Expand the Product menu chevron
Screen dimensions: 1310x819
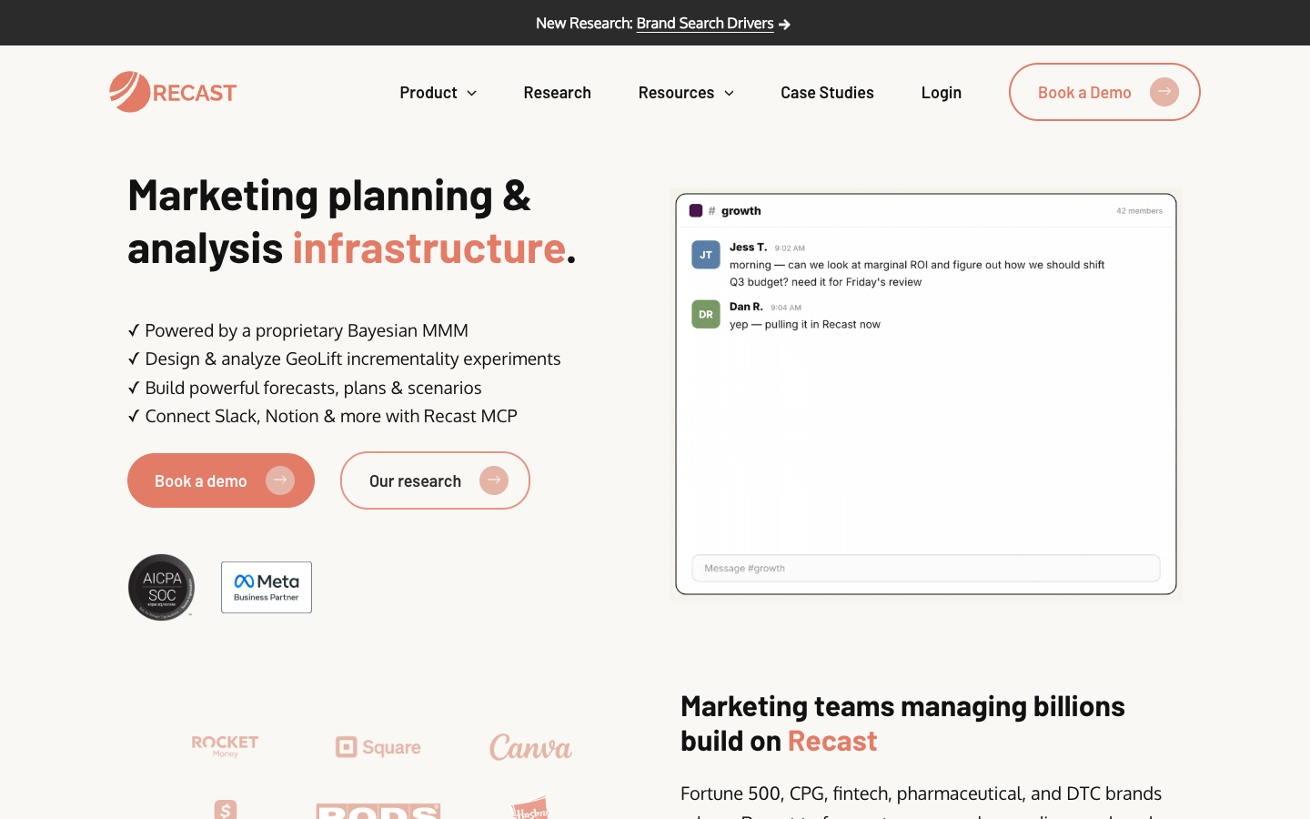coord(471,93)
